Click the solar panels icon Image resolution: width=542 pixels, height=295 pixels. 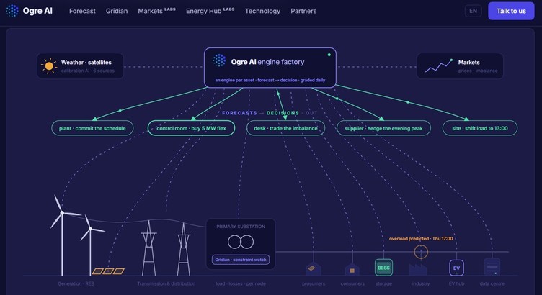[108, 271]
